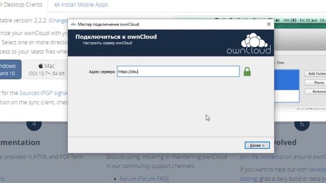Focus the Адрес сервера input field

pyautogui.click(x=178, y=71)
